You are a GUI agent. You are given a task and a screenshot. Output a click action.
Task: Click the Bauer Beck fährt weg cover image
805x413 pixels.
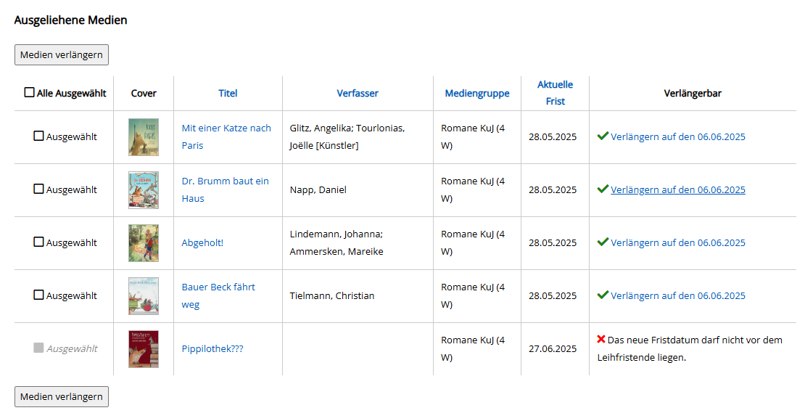[x=144, y=296]
